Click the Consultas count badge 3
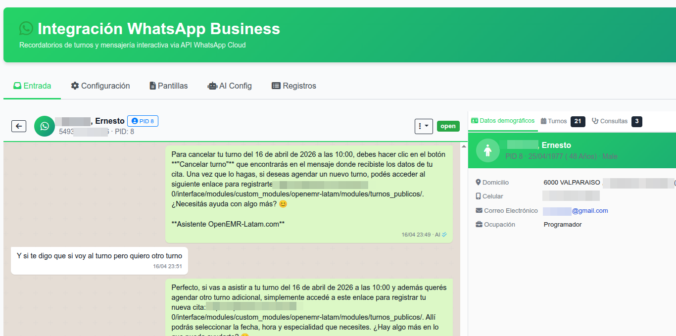Screen dimensions: 676x336 [x=637, y=121]
